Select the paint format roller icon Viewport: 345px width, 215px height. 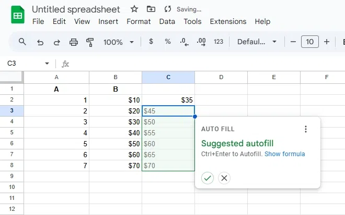pos(90,42)
